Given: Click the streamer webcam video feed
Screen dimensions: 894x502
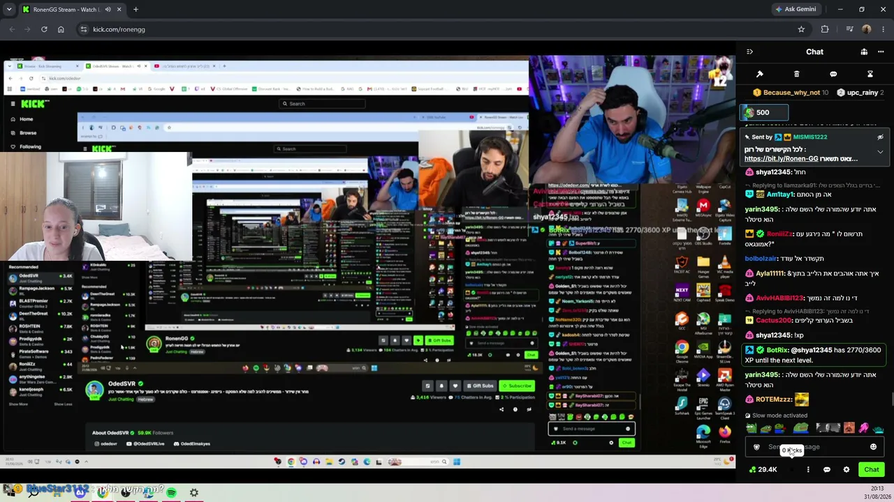Looking at the screenshot, I should click(631, 119).
